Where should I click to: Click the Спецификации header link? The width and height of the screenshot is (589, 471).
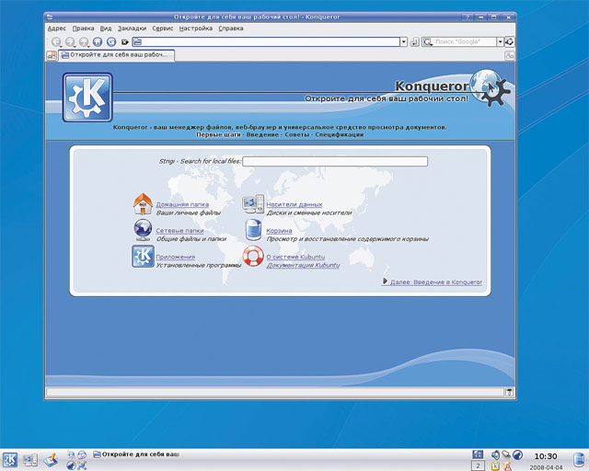click(x=340, y=134)
